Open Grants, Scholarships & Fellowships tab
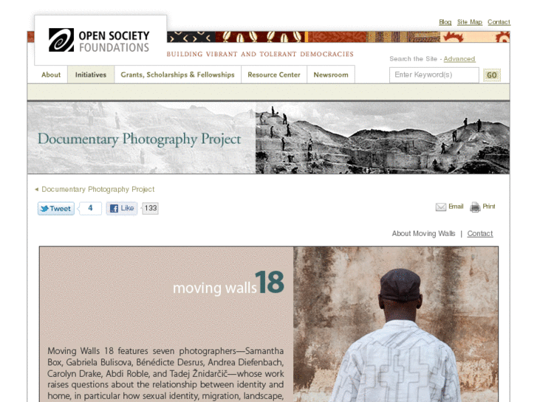The width and height of the screenshot is (537, 402). tap(178, 74)
